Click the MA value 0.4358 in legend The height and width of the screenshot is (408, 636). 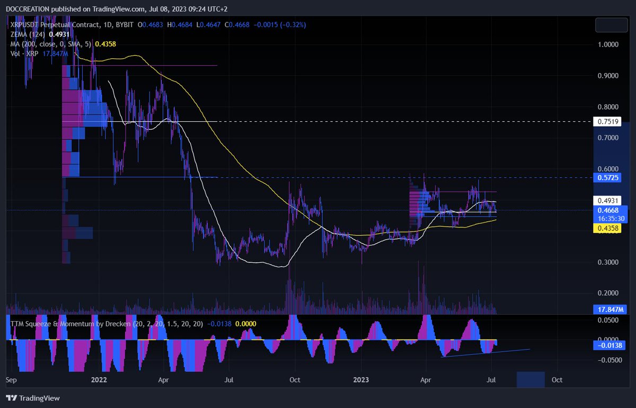coord(105,45)
